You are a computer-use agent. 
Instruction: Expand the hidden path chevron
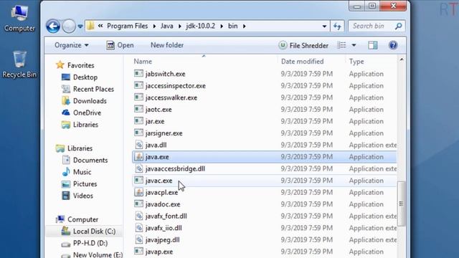(100, 26)
